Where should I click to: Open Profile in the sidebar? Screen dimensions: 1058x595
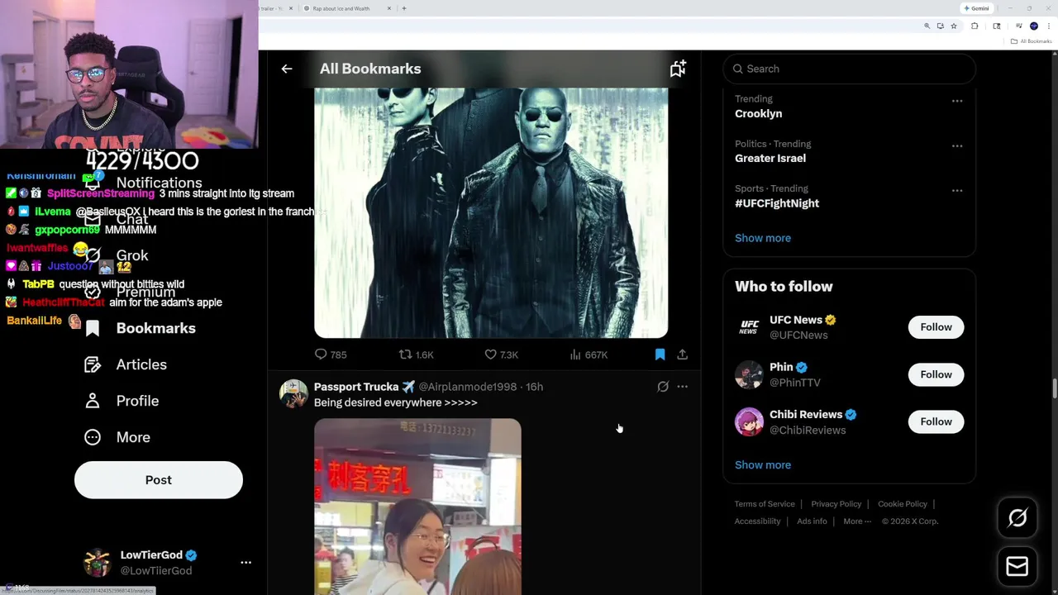[x=122, y=401]
